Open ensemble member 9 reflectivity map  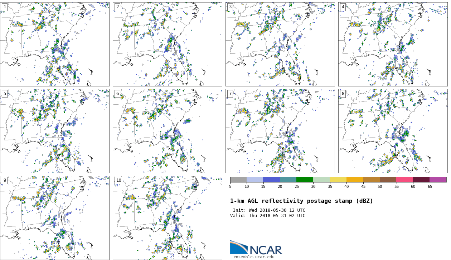[x=55, y=218]
